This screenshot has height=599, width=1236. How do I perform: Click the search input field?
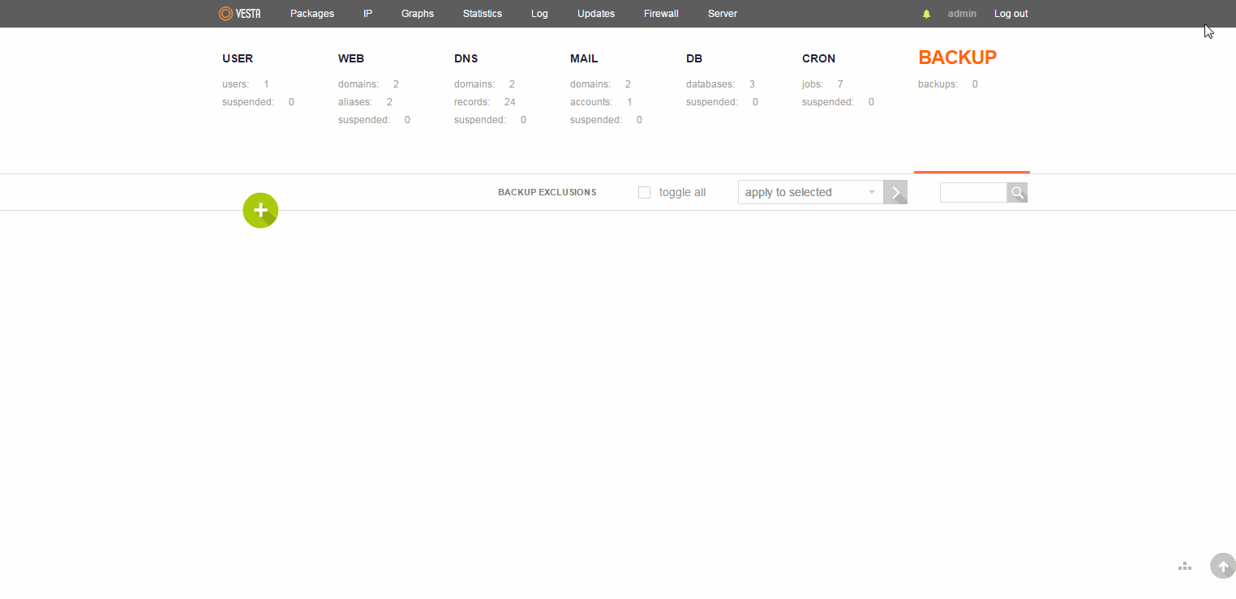(973, 192)
